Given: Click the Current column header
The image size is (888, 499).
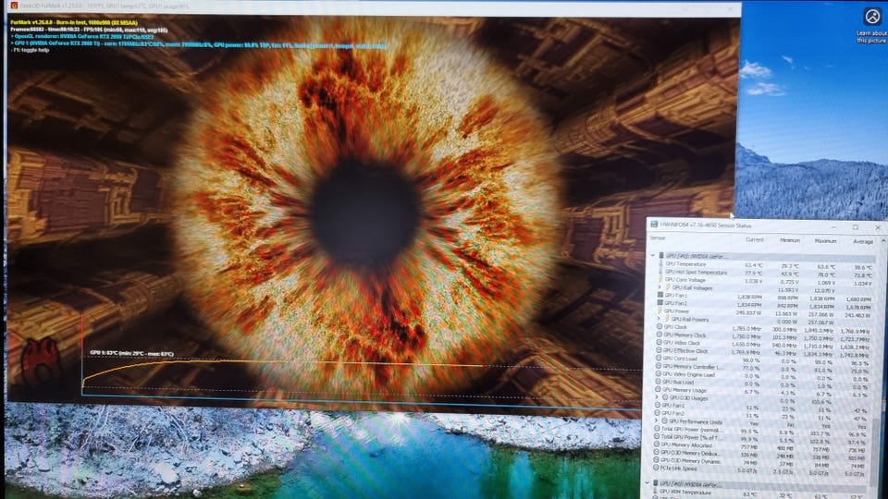Looking at the screenshot, I should tap(755, 240).
